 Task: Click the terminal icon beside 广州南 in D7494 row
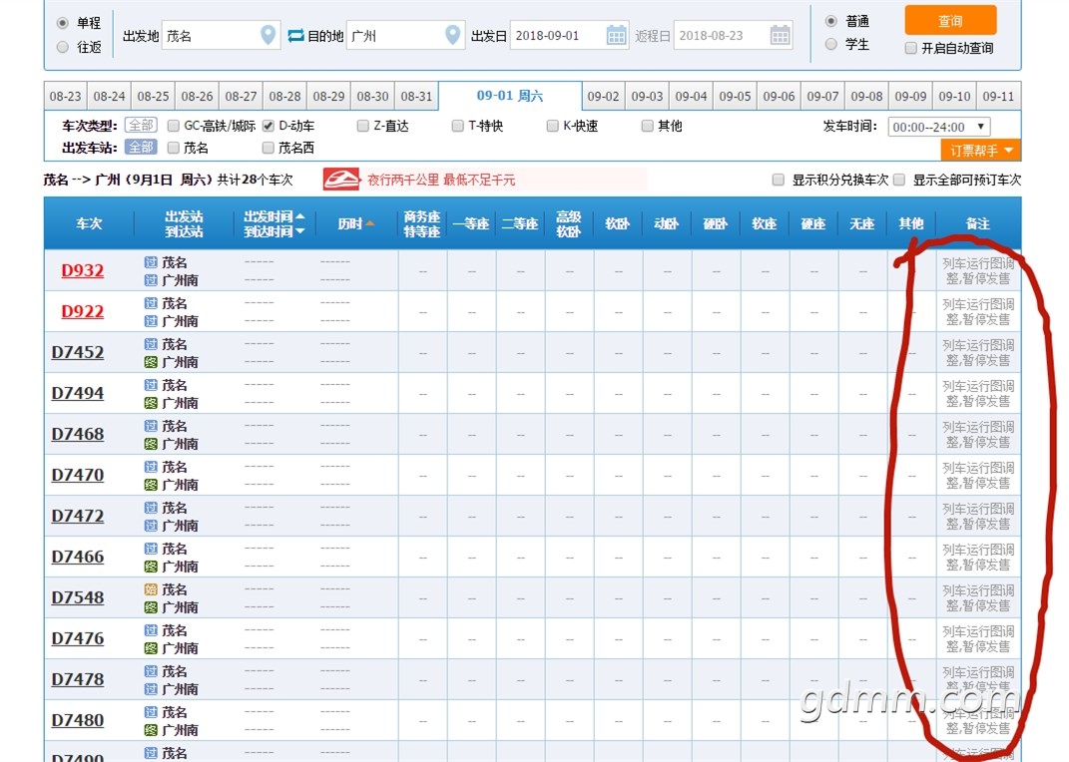point(151,403)
